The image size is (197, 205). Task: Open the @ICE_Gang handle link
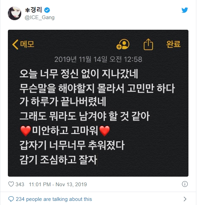tap(40, 17)
